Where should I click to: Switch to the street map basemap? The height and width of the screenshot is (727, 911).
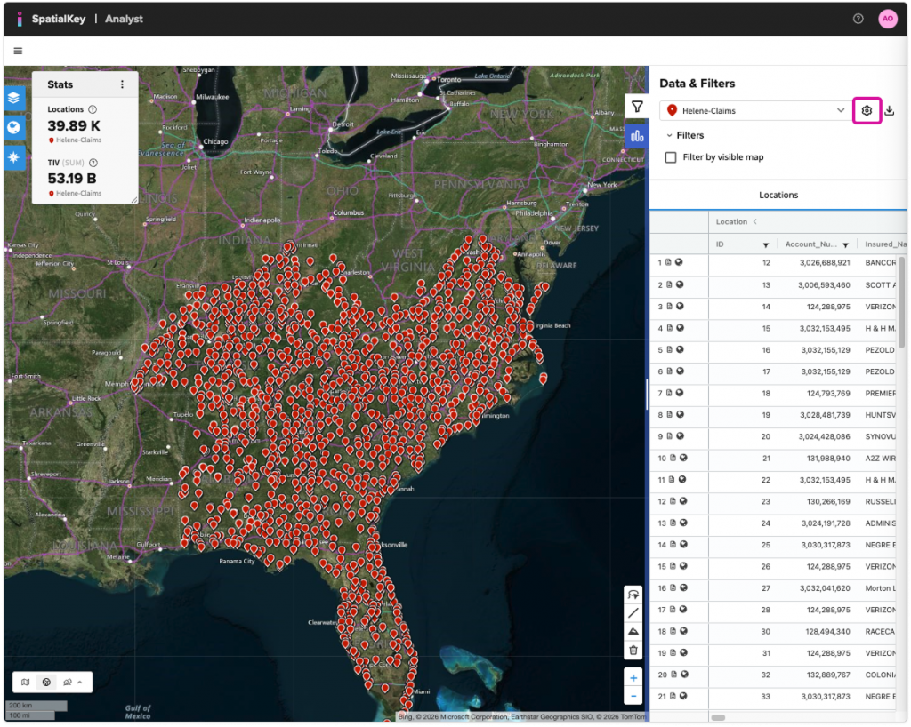point(25,683)
